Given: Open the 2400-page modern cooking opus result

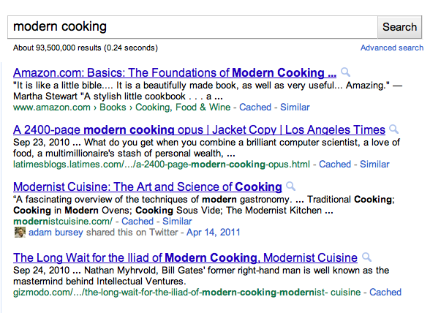Looking at the screenshot, I should (x=199, y=129).
